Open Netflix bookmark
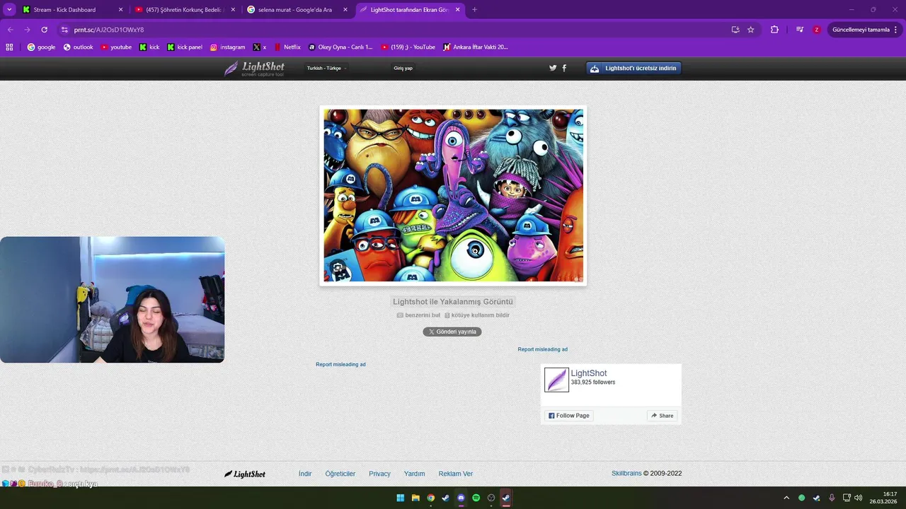The width and height of the screenshot is (906, 509). pyautogui.click(x=287, y=47)
